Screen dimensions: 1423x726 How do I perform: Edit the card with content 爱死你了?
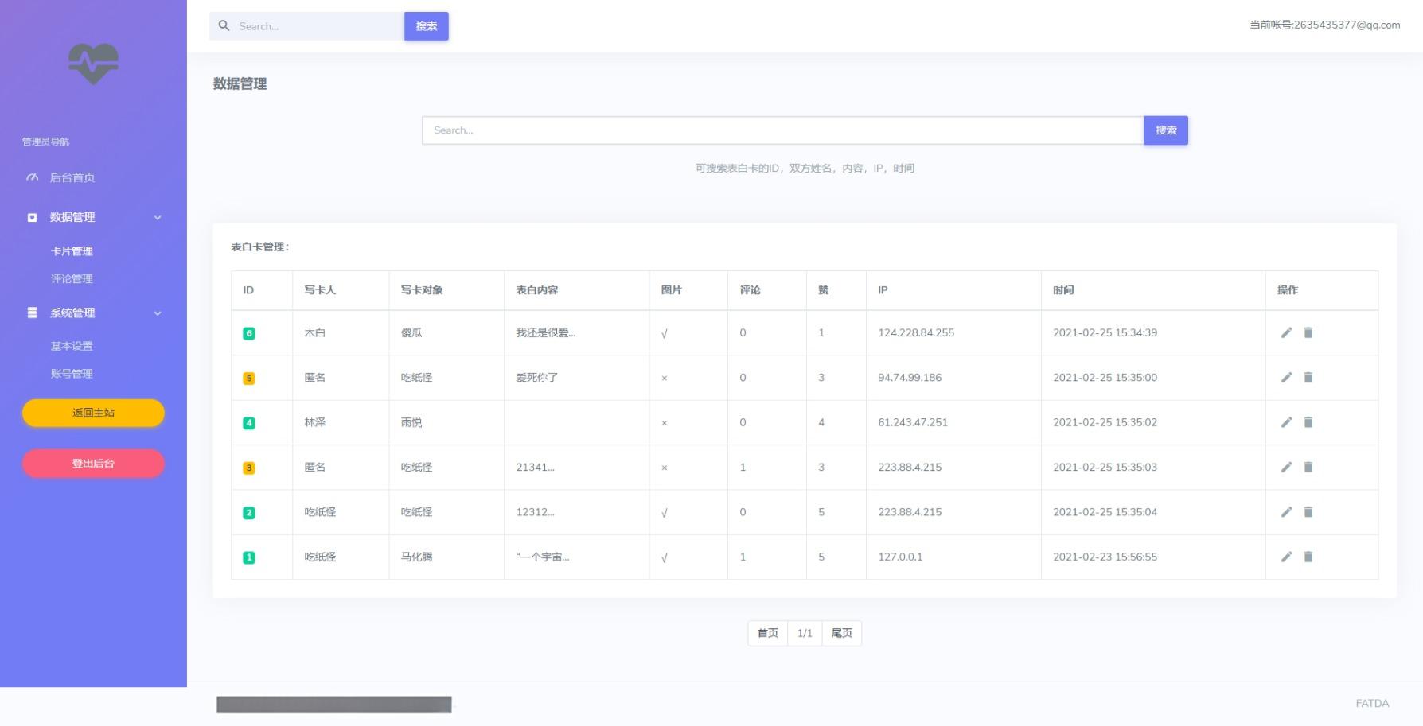(x=1286, y=377)
